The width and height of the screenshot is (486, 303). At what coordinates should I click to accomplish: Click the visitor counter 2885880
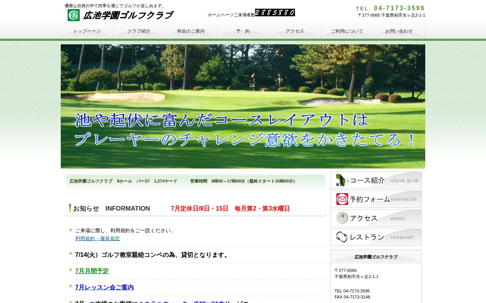click(275, 12)
